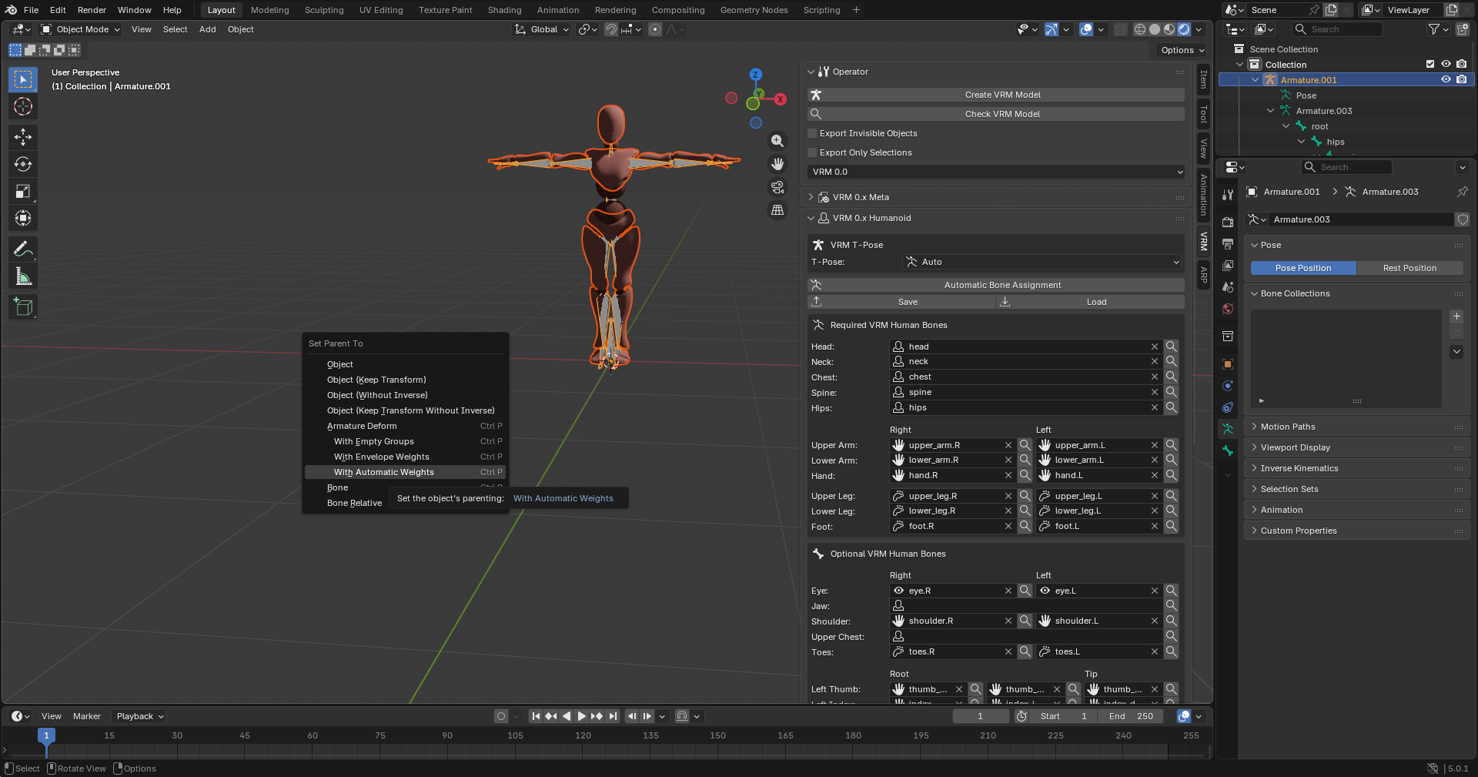Open the Physics properties tab icon
This screenshot has width=1478, height=777.
pyautogui.click(x=1228, y=386)
